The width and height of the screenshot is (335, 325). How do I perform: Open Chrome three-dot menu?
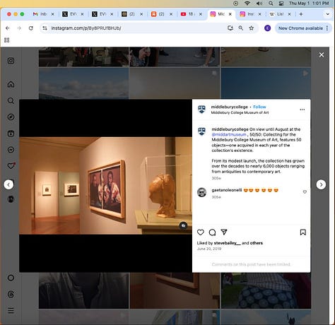click(x=327, y=28)
